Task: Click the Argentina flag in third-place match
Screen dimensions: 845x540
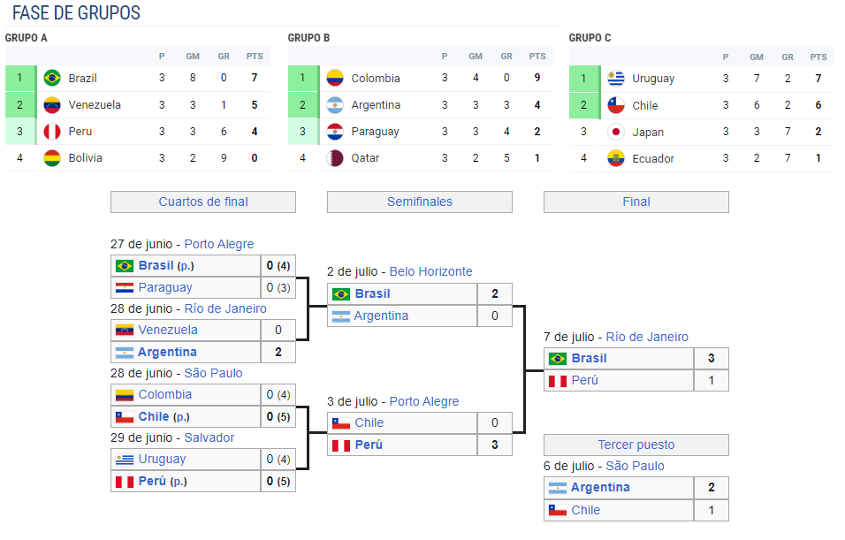Action: pos(557,488)
